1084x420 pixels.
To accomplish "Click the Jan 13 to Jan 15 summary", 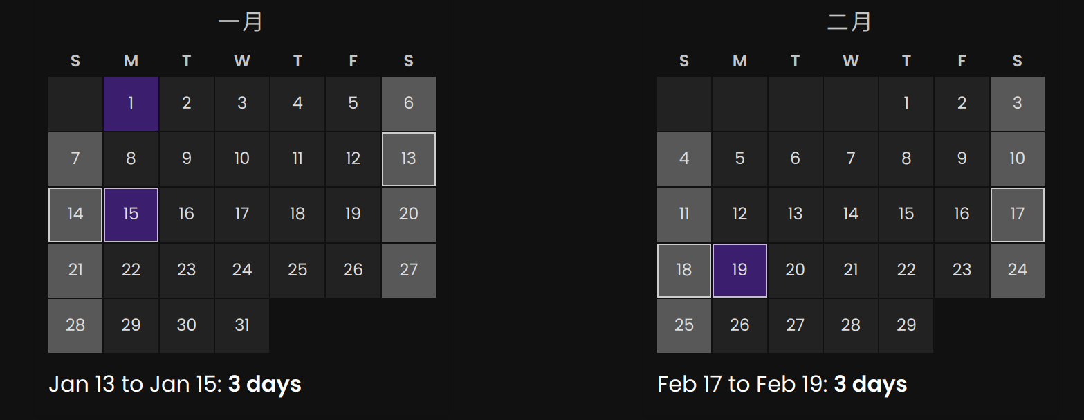I will pos(175,384).
